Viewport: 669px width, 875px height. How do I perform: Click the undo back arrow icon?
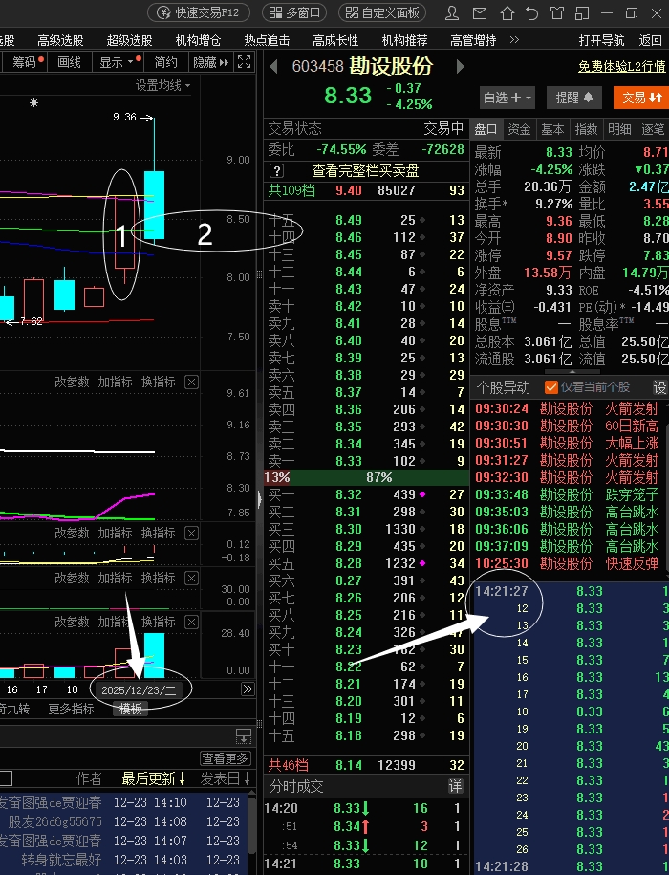531,12
